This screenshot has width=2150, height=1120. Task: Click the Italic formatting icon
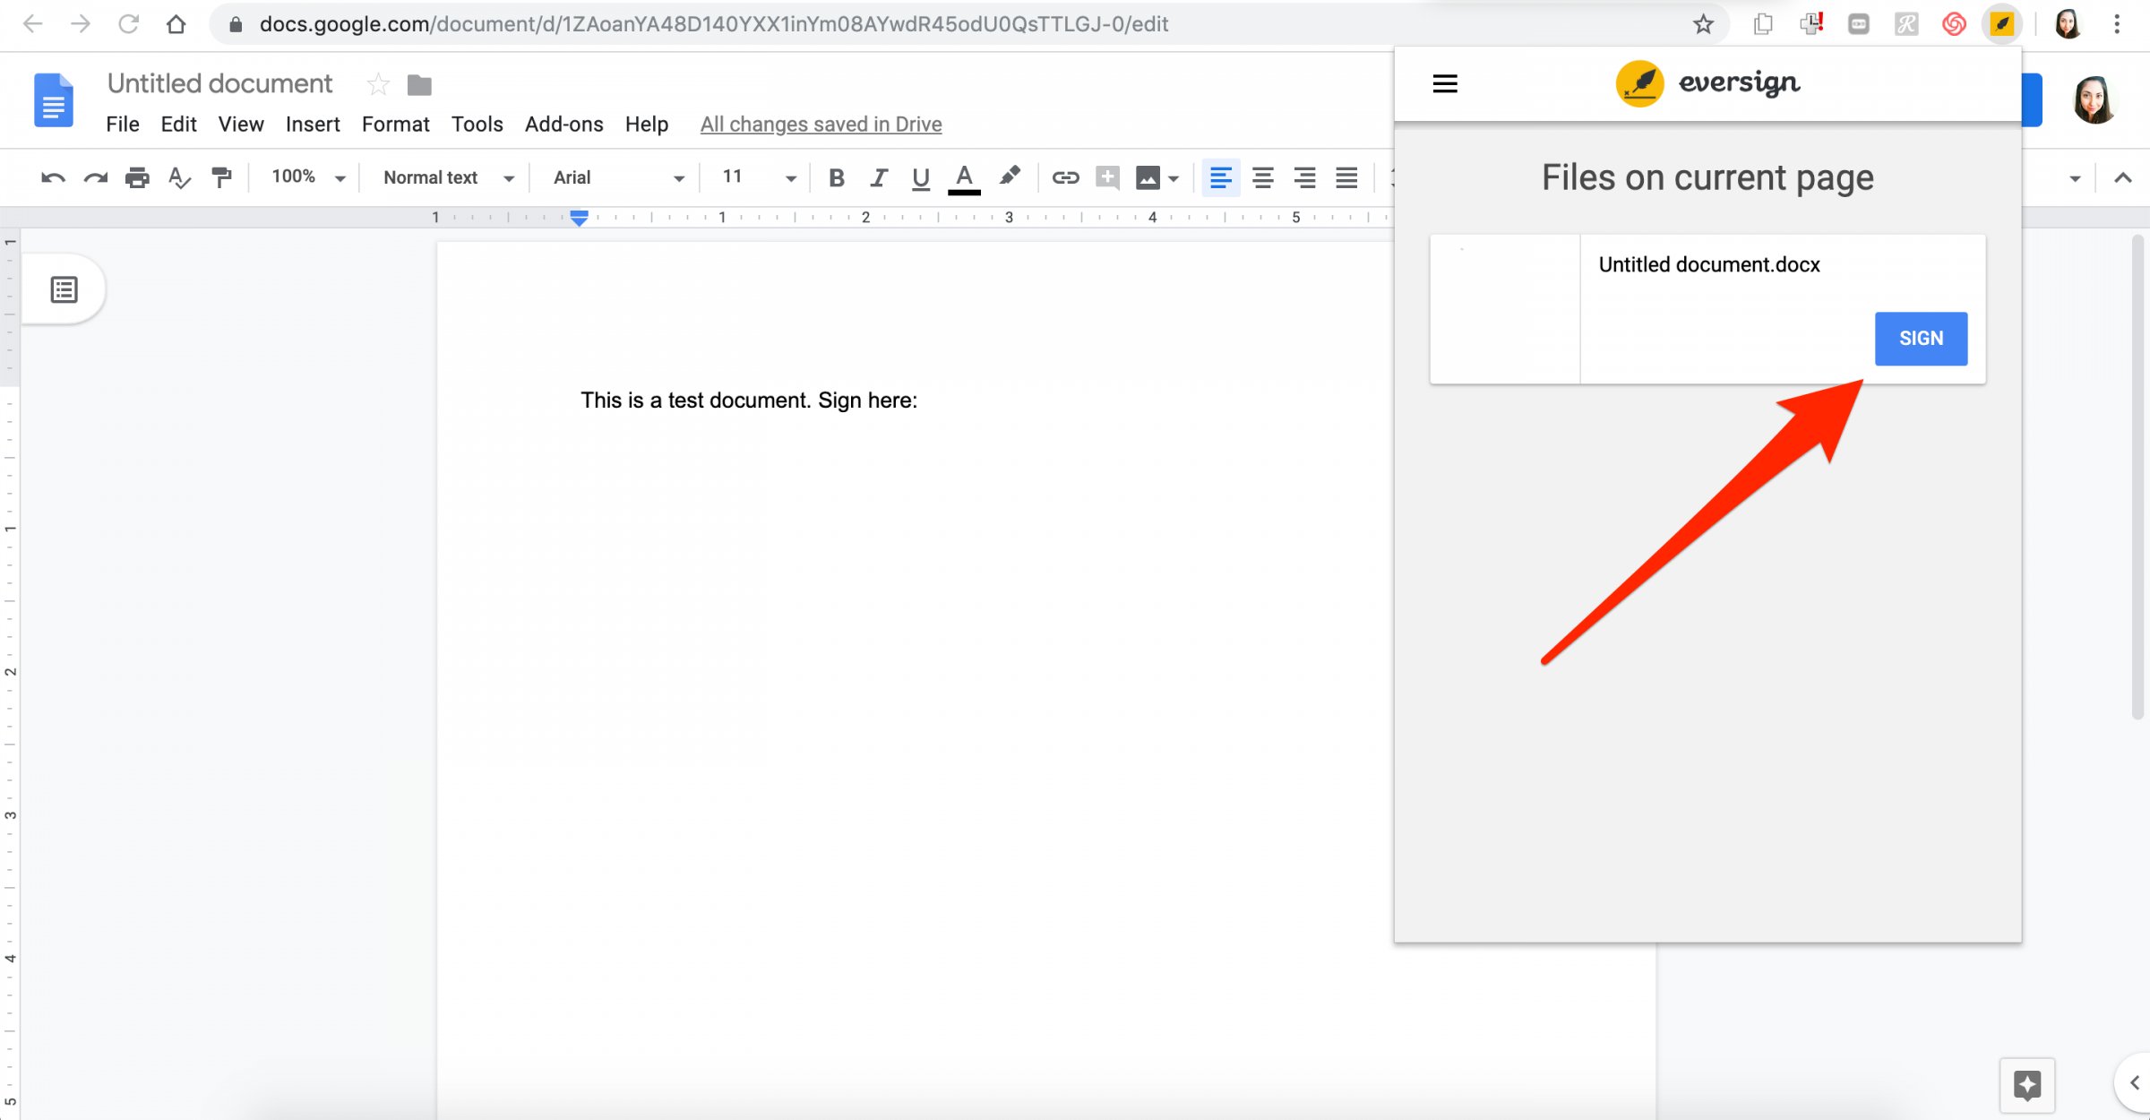877,177
